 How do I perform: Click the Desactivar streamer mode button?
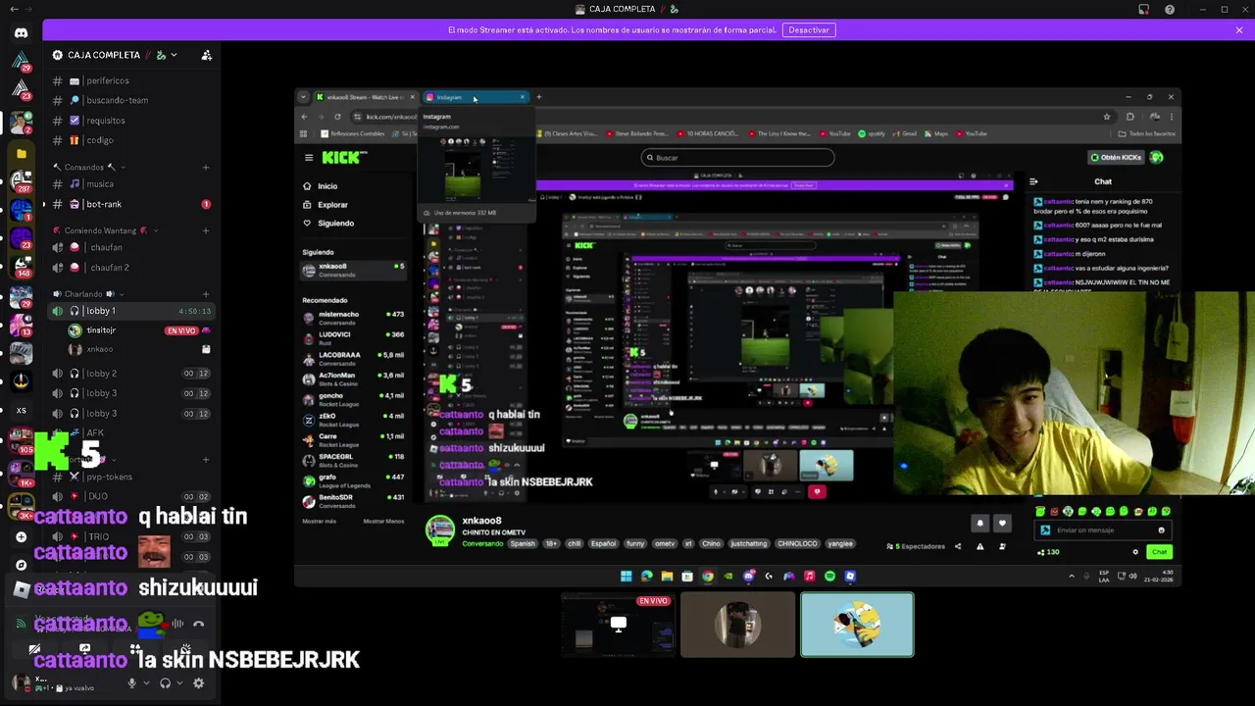[809, 29]
